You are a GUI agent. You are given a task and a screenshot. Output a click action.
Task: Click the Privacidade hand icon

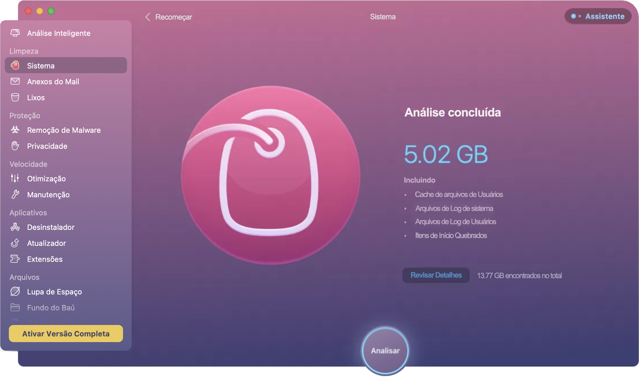point(15,146)
